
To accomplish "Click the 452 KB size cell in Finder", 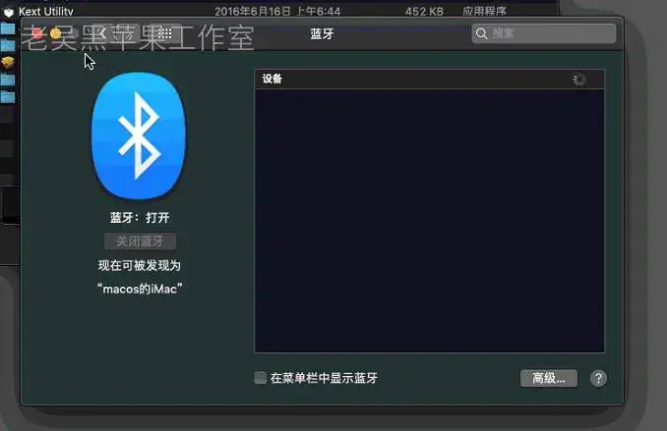I will 424,12.
